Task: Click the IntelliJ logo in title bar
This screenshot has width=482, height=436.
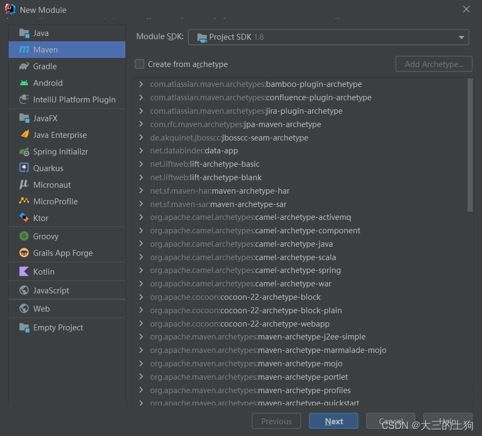Action: (10, 10)
